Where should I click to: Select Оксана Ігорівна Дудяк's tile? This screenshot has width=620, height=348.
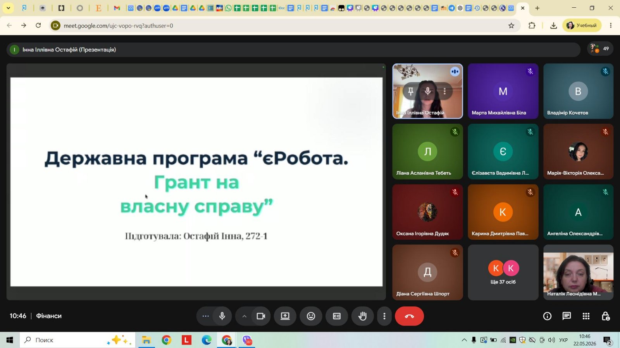[x=427, y=212]
